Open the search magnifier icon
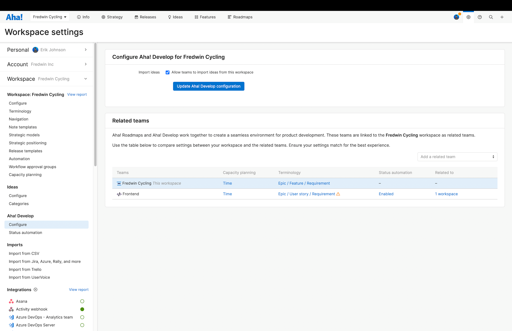512x331 pixels. [491, 17]
